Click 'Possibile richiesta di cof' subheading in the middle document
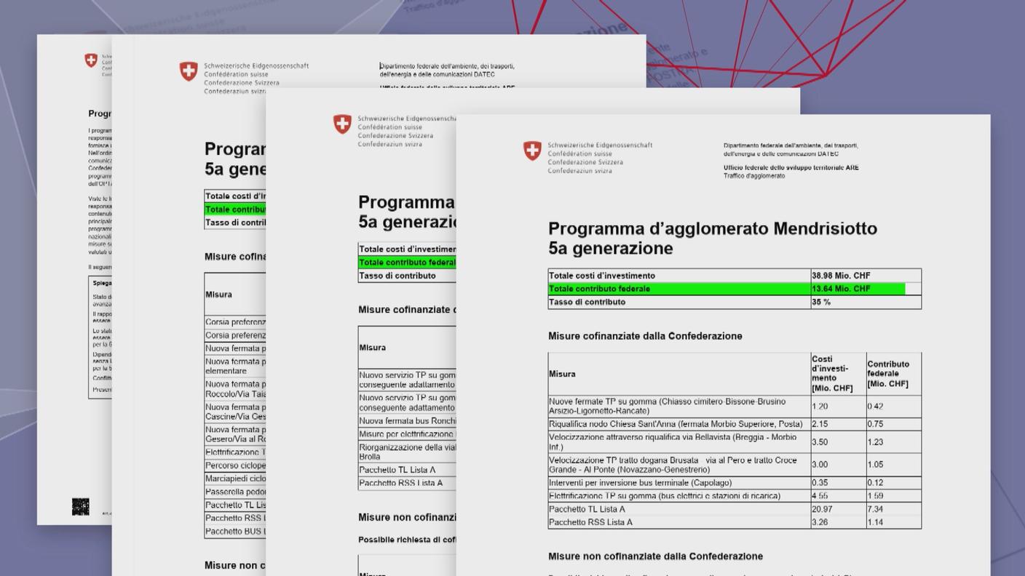 coord(407,540)
